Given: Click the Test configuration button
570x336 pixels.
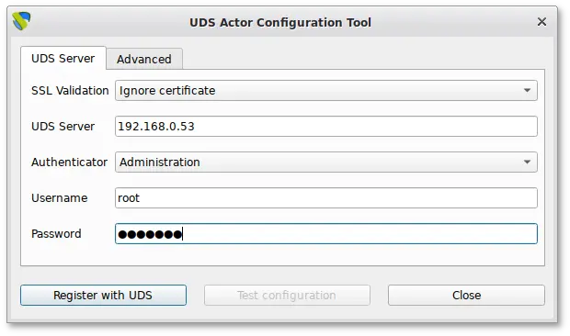Looking at the screenshot, I should click(287, 295).
